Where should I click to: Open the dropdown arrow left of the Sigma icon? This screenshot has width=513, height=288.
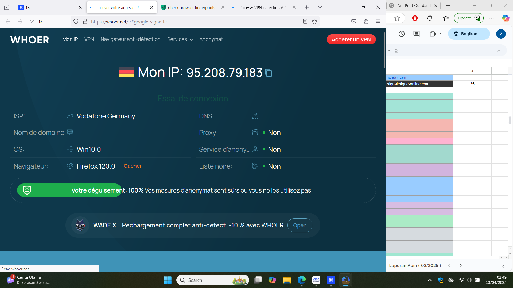click(x=389, y=50)
